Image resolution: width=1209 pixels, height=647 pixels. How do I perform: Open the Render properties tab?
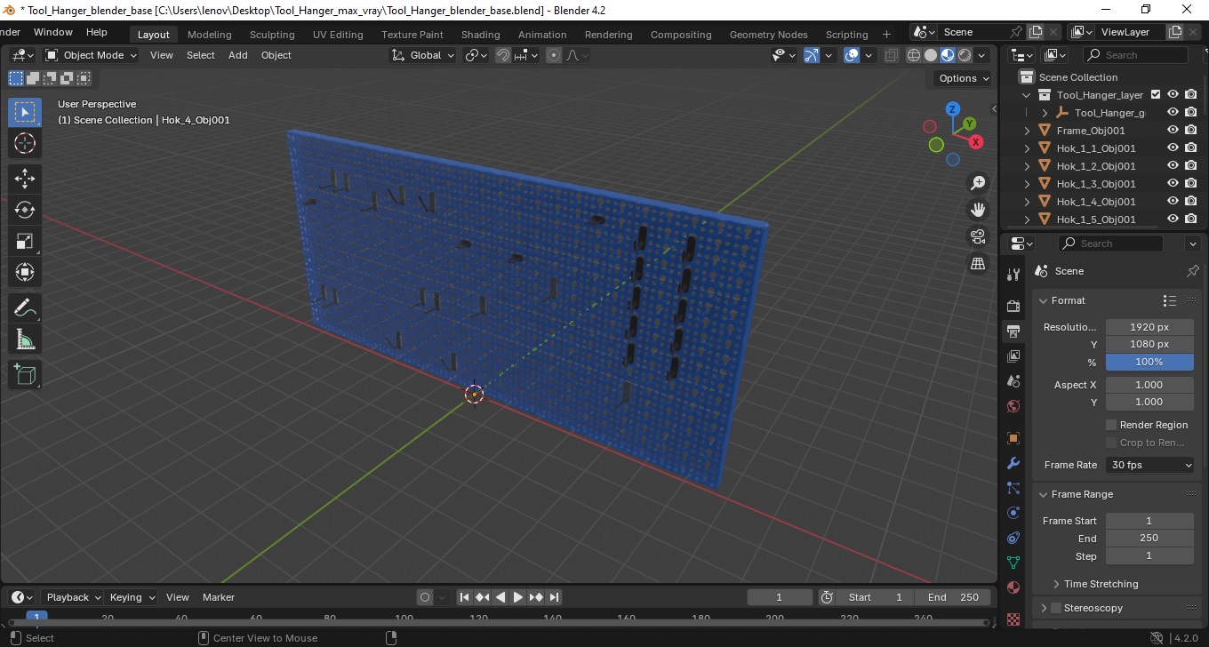1013,306
